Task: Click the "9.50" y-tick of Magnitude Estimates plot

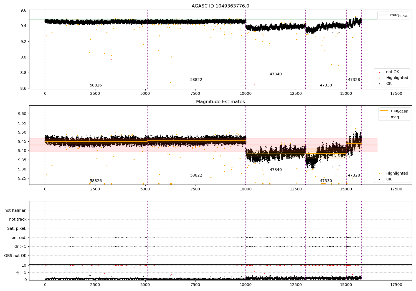Action: (22, 132)
